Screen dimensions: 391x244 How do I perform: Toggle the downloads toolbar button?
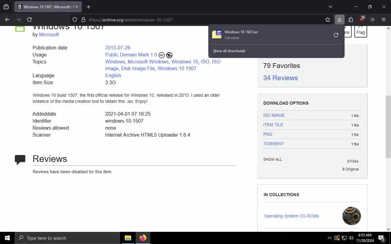click(339, 20)
